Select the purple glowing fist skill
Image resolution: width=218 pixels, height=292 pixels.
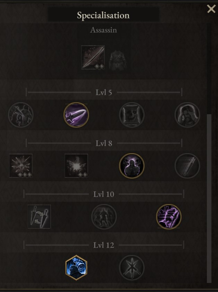tap(169, 217)
